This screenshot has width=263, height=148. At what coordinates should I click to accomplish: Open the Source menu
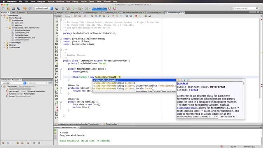(x=51, y=2)
